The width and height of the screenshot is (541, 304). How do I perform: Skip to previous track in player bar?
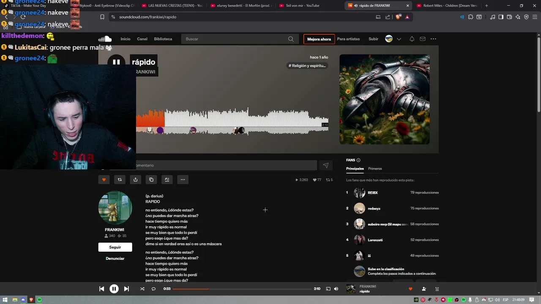101,289
